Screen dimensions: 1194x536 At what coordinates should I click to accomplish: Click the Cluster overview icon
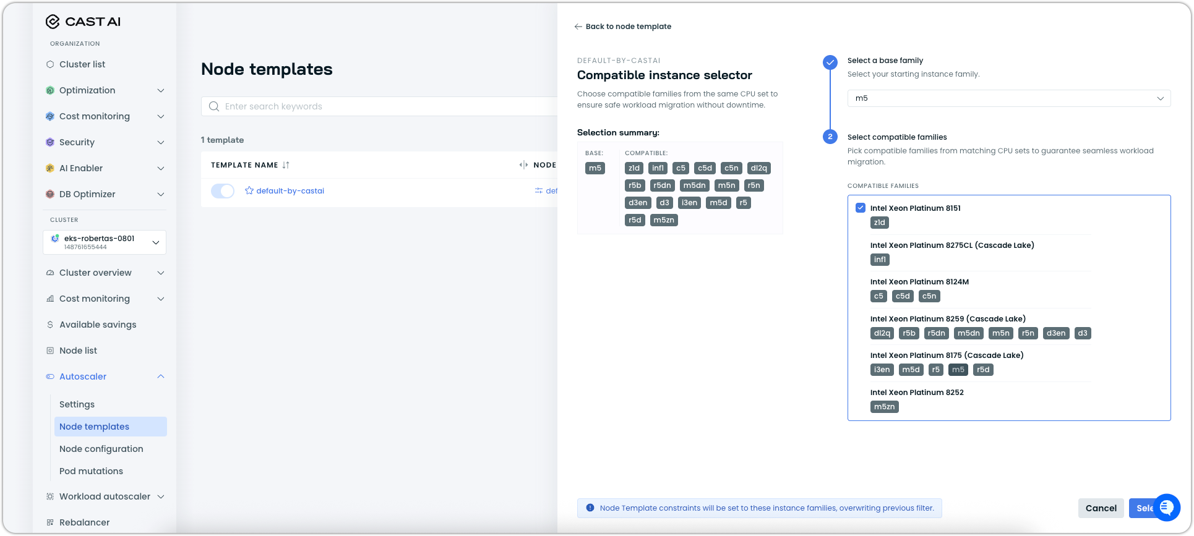point(50,273)
